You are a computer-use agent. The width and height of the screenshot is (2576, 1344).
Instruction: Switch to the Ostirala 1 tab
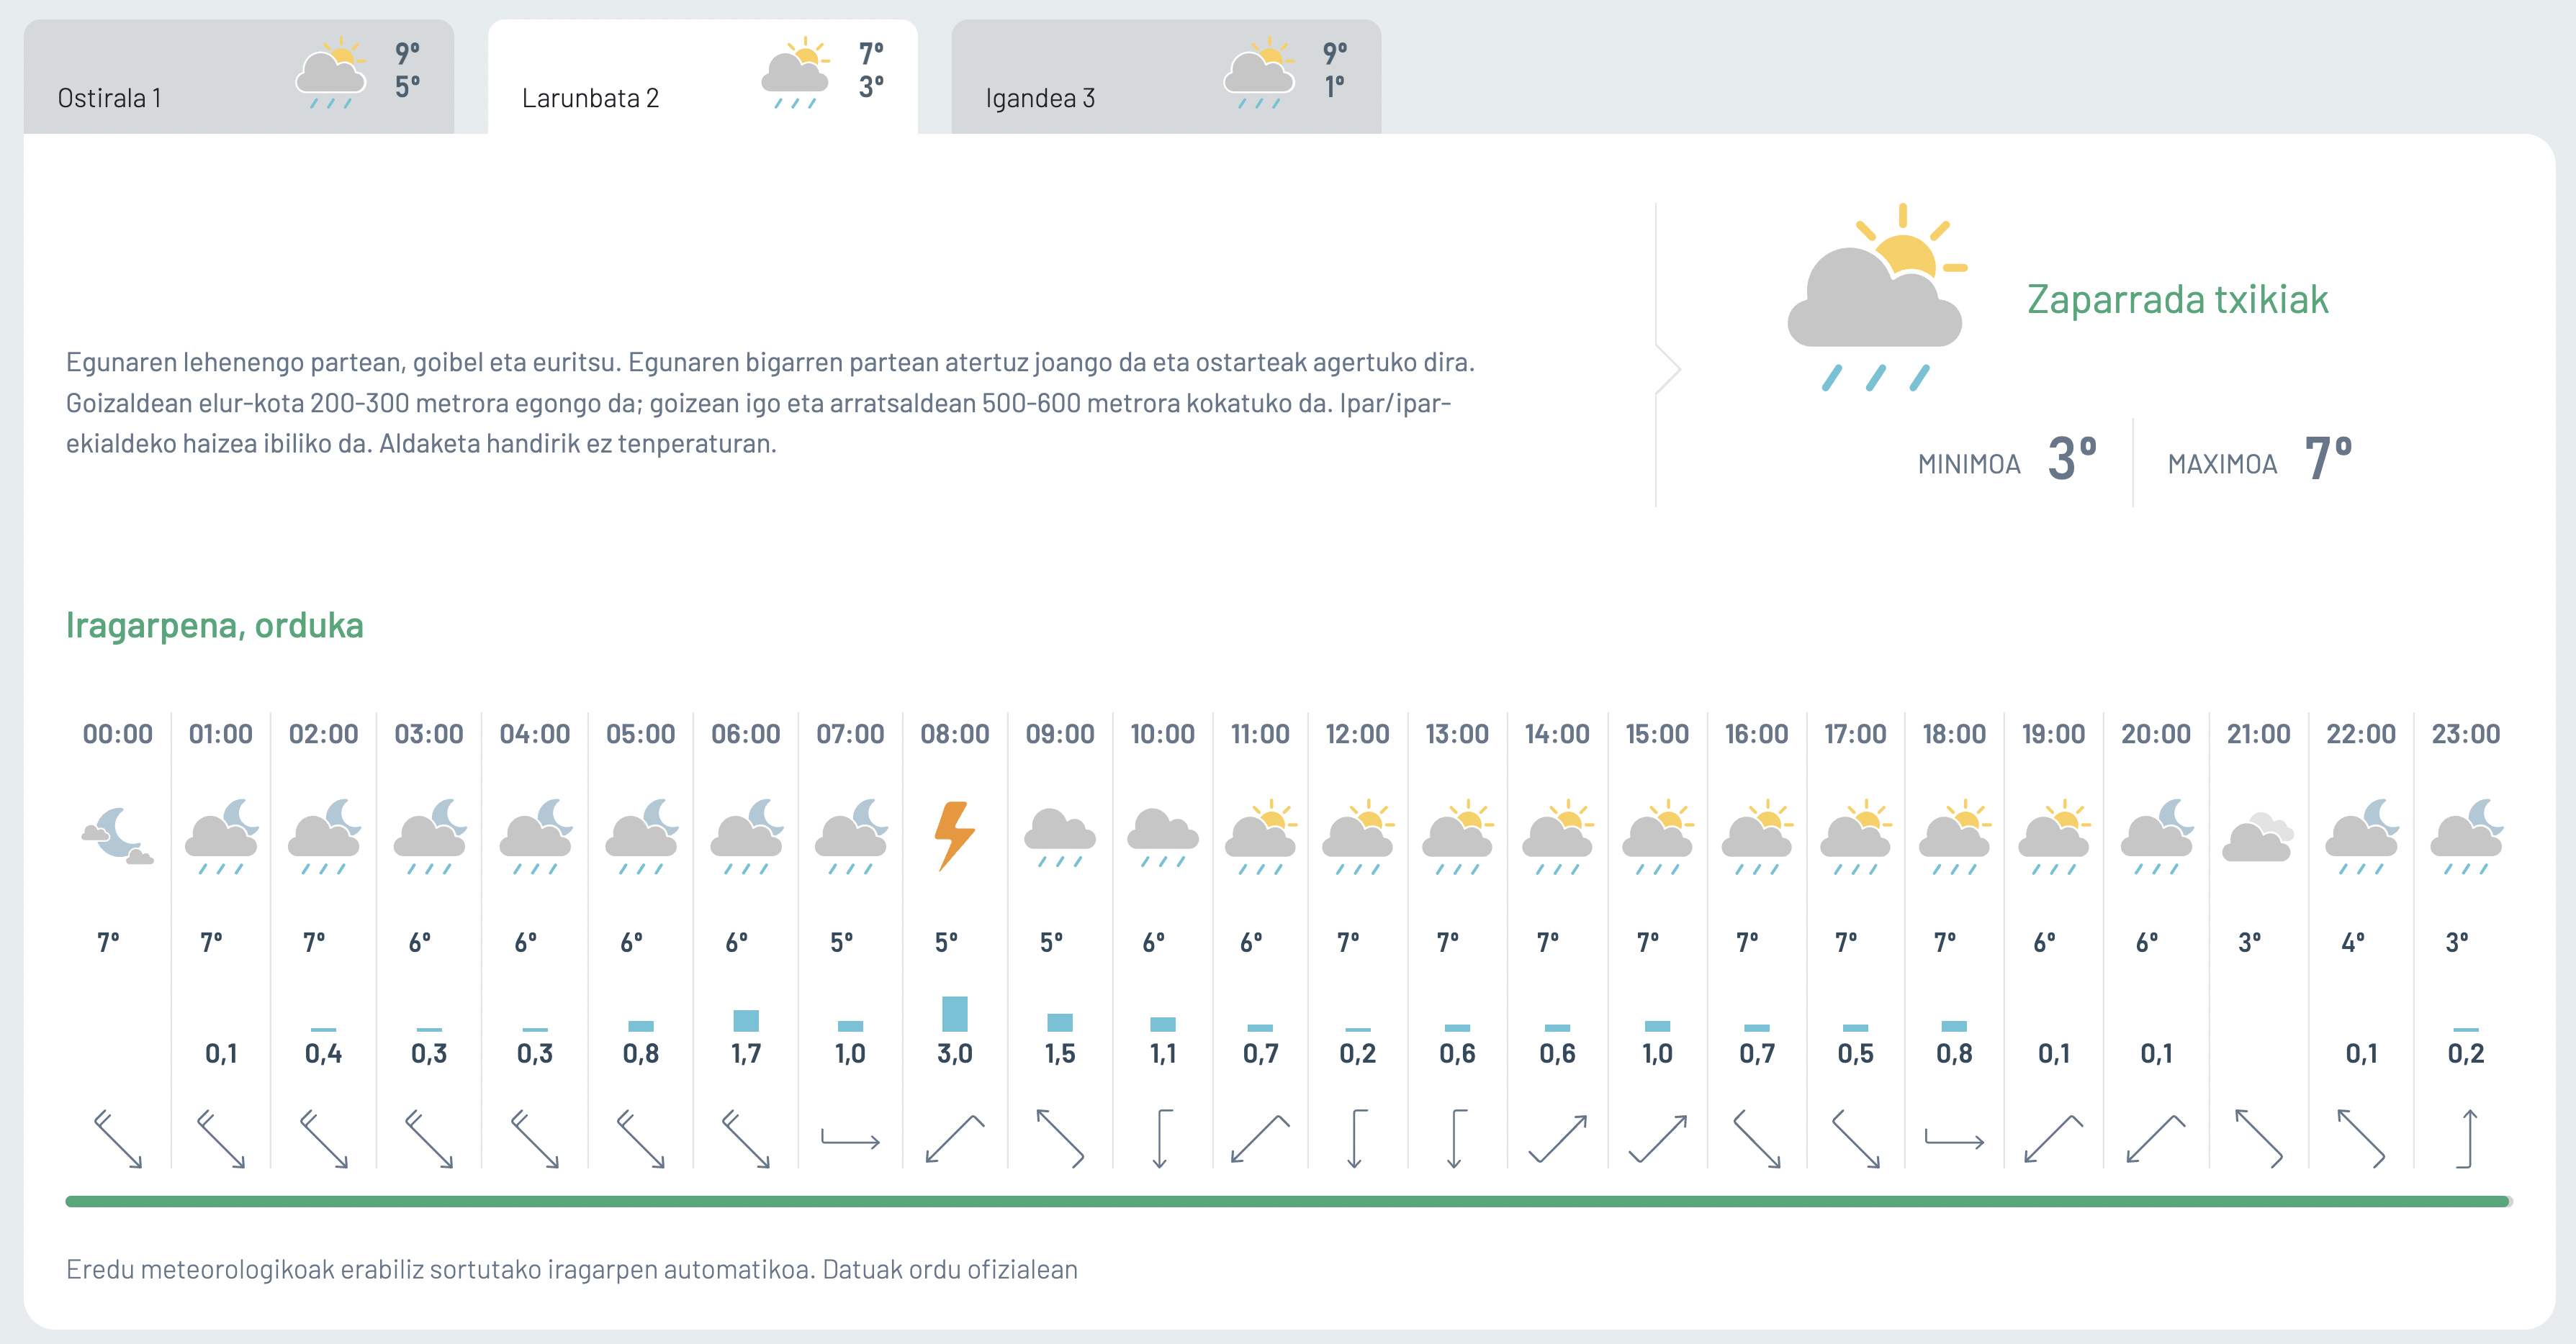(x=239, y=77)
